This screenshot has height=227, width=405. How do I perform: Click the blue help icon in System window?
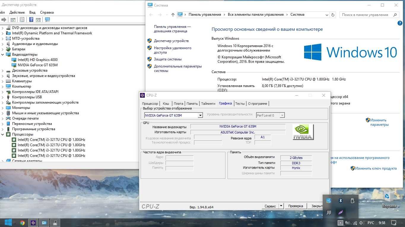399,23
